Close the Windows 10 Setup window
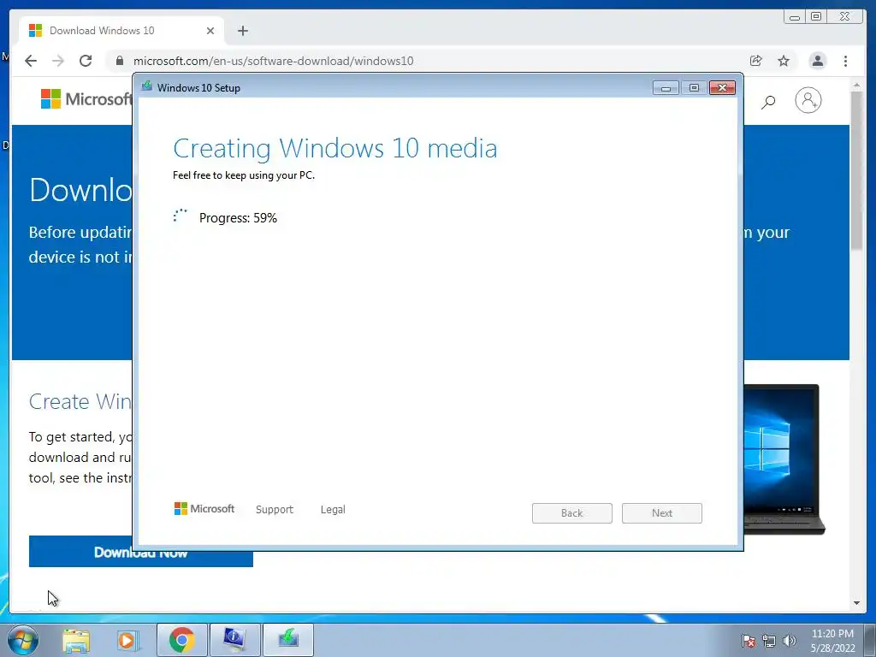This screenshot has width=876, height=657. pyautogui.click(x=722, y=88)
